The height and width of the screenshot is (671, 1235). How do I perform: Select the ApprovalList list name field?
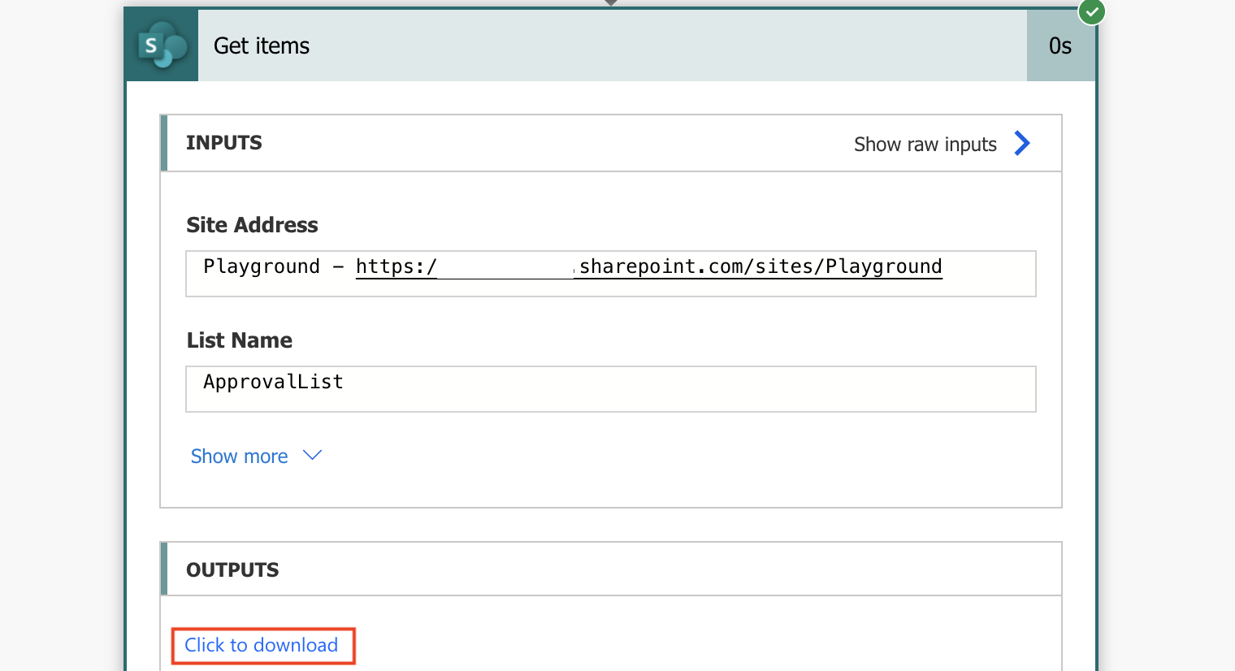point(611,389)
